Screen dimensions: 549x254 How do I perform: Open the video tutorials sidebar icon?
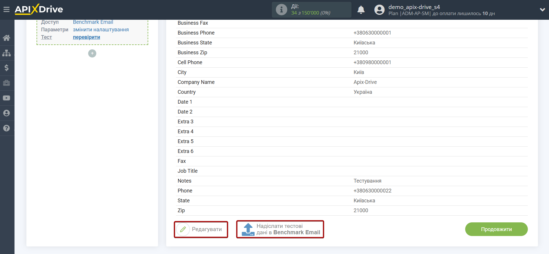(x=6, y=98)
